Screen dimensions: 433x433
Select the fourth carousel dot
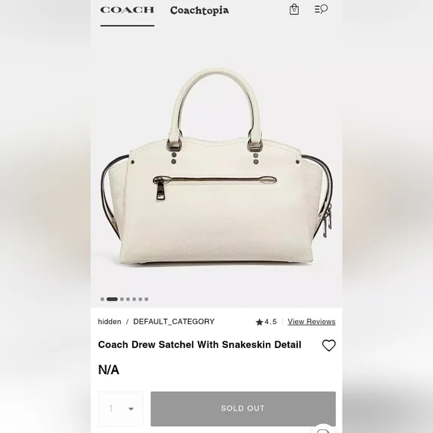[128, 299]
